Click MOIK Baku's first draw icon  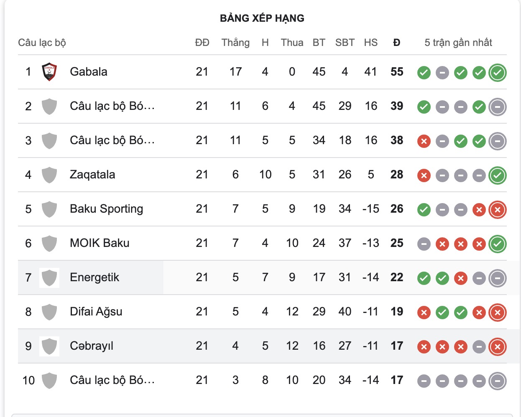pyautogui.click(x=424, y=244)
